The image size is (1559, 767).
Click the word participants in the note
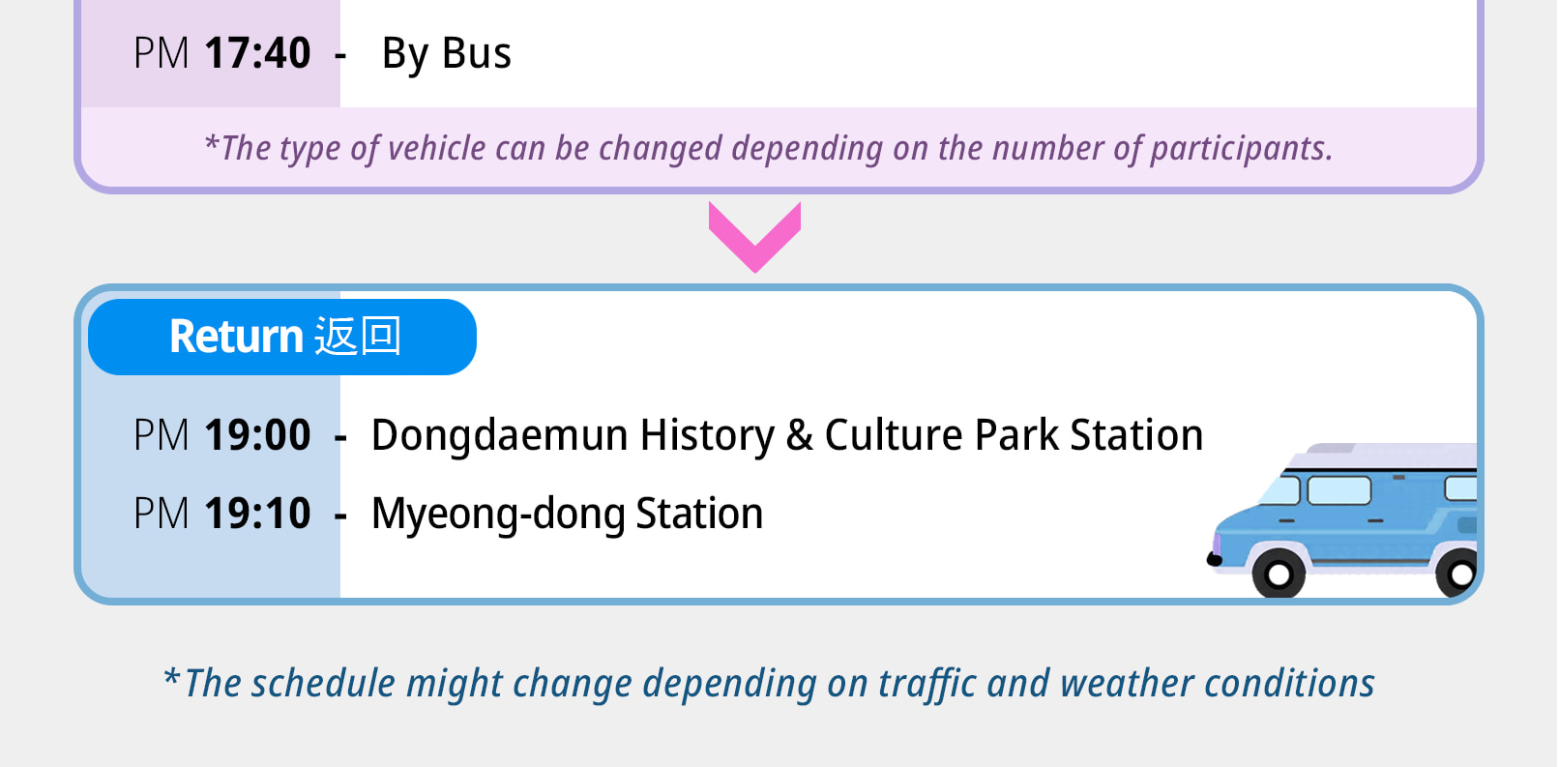pyautogui.click(x=1242, y=148)
